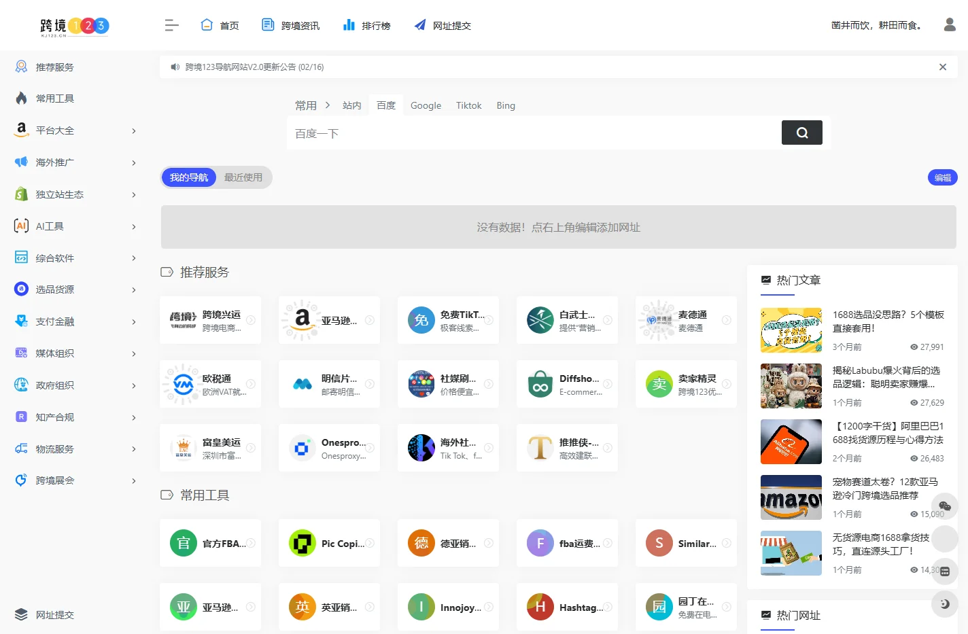
Task: Open the 麦德通 service card
Action: pos(687,320)
